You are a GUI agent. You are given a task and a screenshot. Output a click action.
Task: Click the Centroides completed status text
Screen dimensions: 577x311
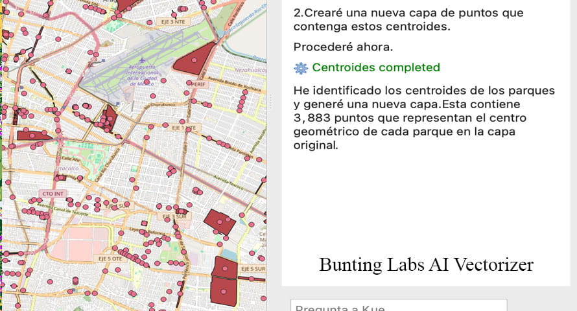(x=376, y=67)
